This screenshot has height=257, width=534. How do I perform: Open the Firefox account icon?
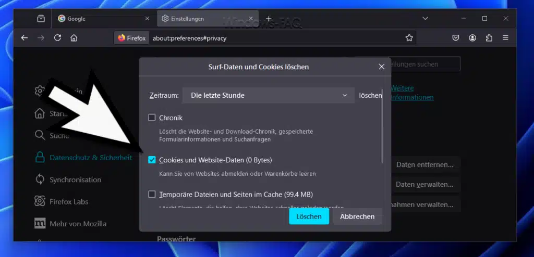(x=472, y=38)
